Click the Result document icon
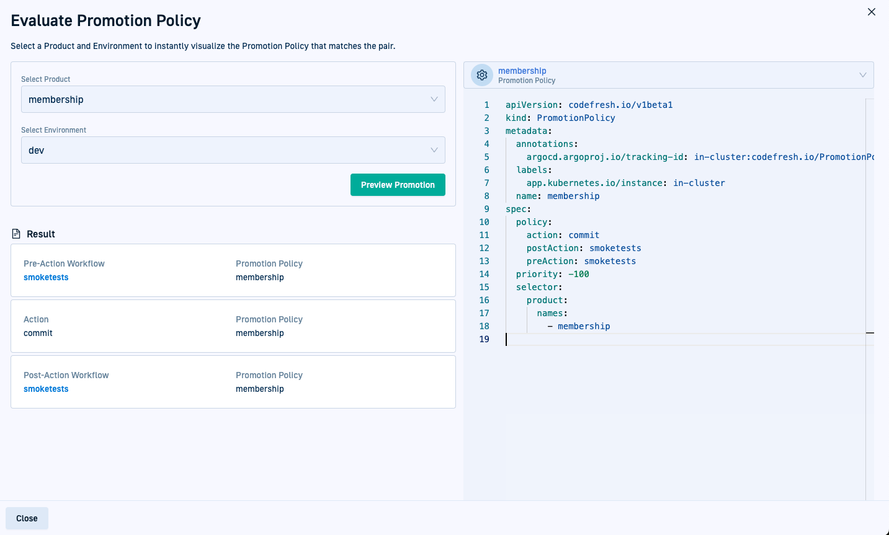This screenshot has height=535, width=889. 16,234
